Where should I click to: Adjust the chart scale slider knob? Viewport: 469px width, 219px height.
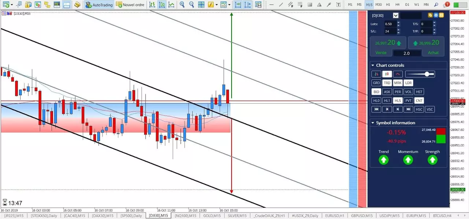(x=427, y=74)
